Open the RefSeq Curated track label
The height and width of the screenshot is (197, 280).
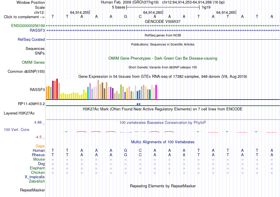[x=31, y=39]
